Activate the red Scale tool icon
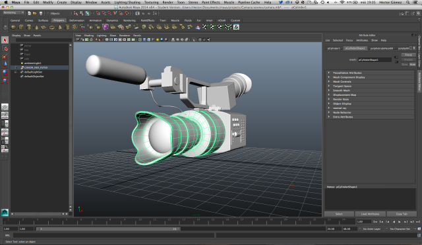 click(5, 81)
